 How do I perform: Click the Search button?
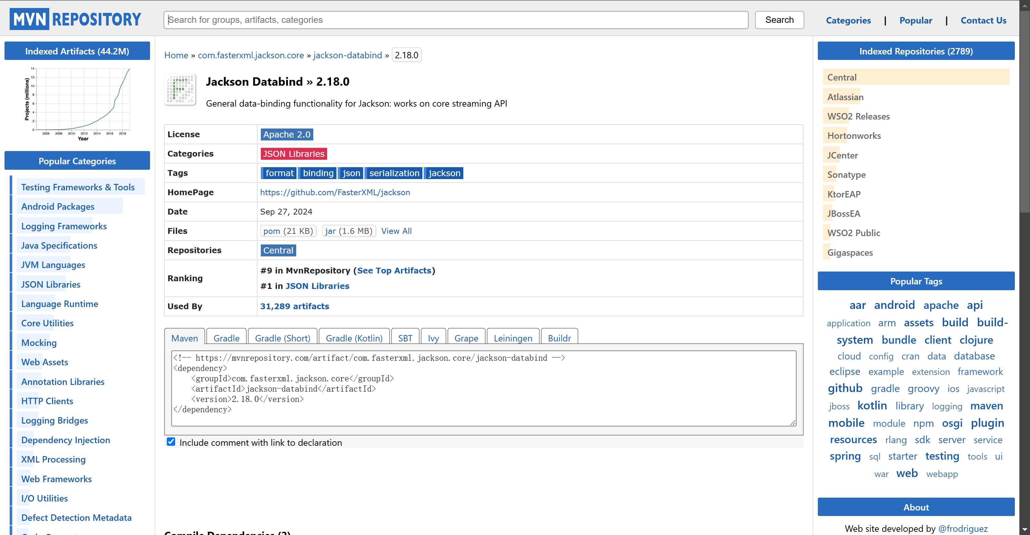pos(779,20)
